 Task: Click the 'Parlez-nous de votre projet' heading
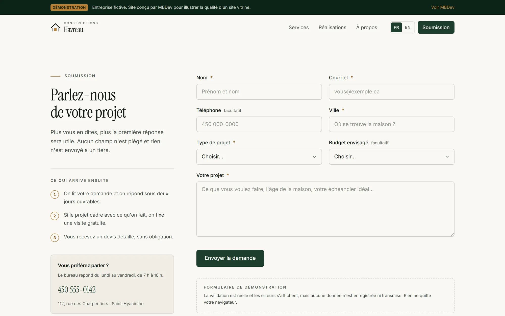point(88,103)
